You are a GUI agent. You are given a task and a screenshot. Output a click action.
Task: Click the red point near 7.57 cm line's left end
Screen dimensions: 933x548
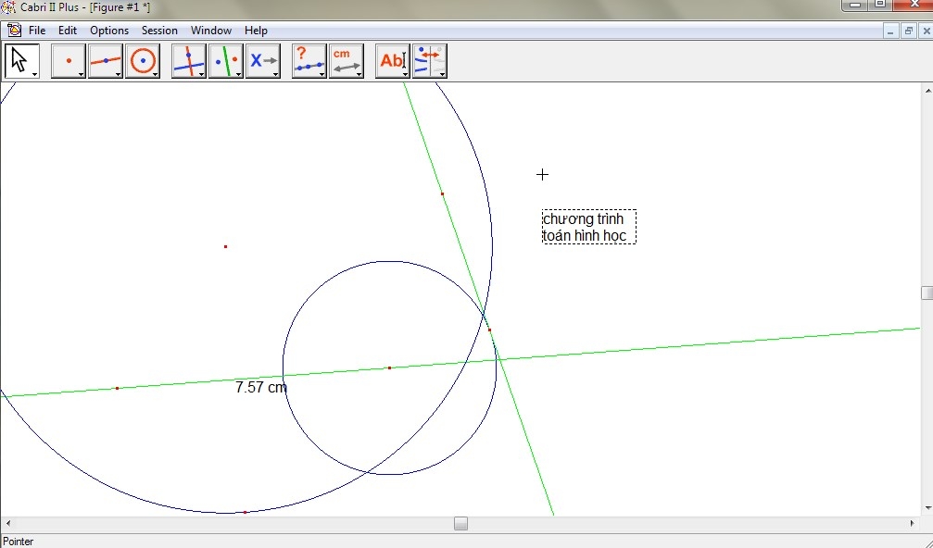pos(118,388)
